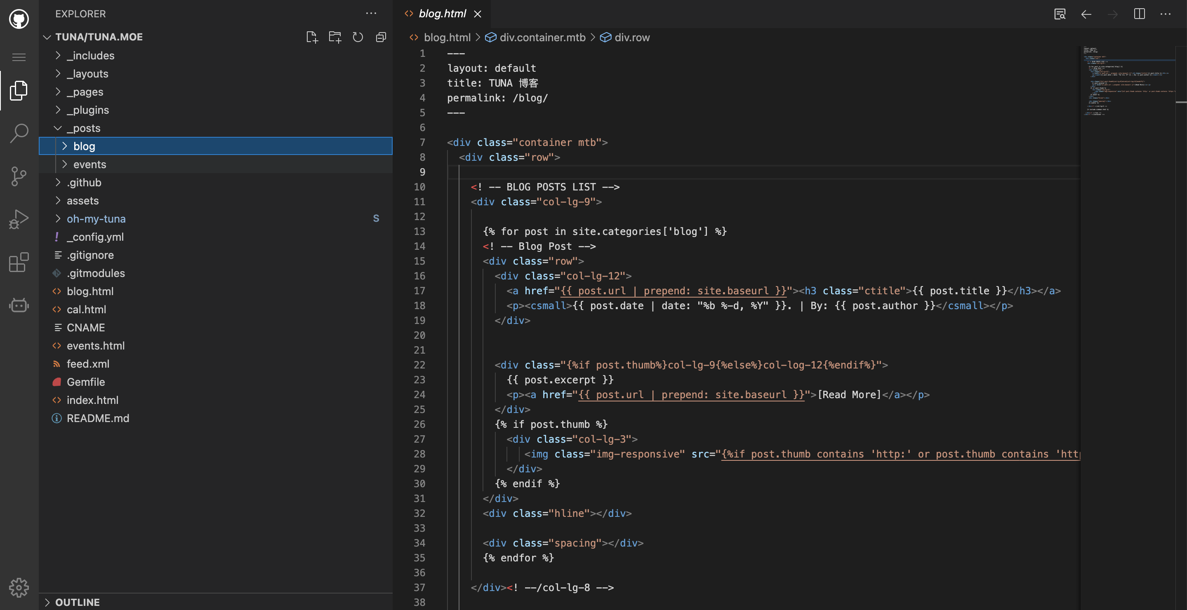Expand the _layouts folder
The width and height of the screenshot is (1187, 610).
(x=216, y=74)
